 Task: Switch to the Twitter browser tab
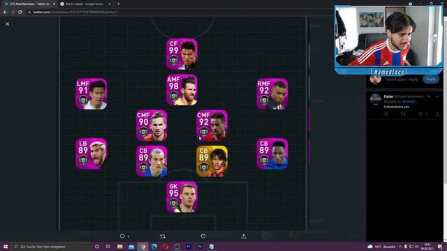pos(30,4)
